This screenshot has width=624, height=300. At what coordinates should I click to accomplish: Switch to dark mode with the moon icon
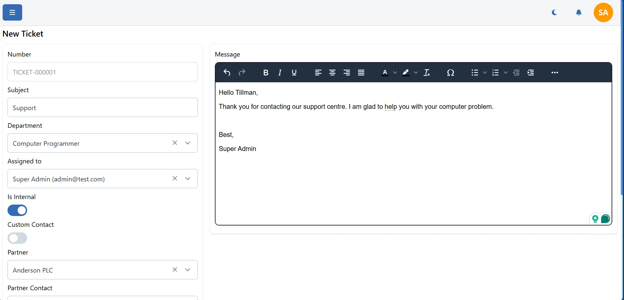pyautogui.click(x=554, y=12)
